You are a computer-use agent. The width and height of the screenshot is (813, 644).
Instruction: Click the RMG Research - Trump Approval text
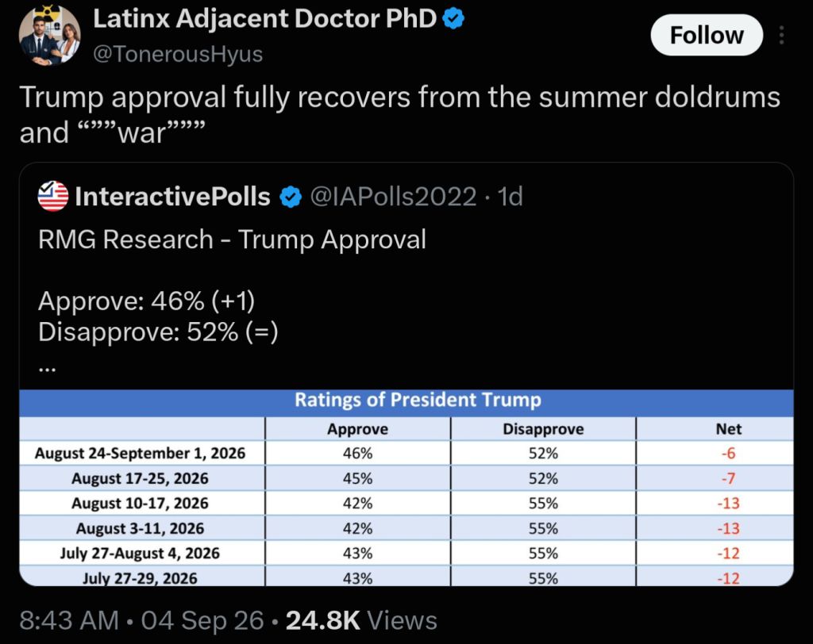click(x=233, y=240)
